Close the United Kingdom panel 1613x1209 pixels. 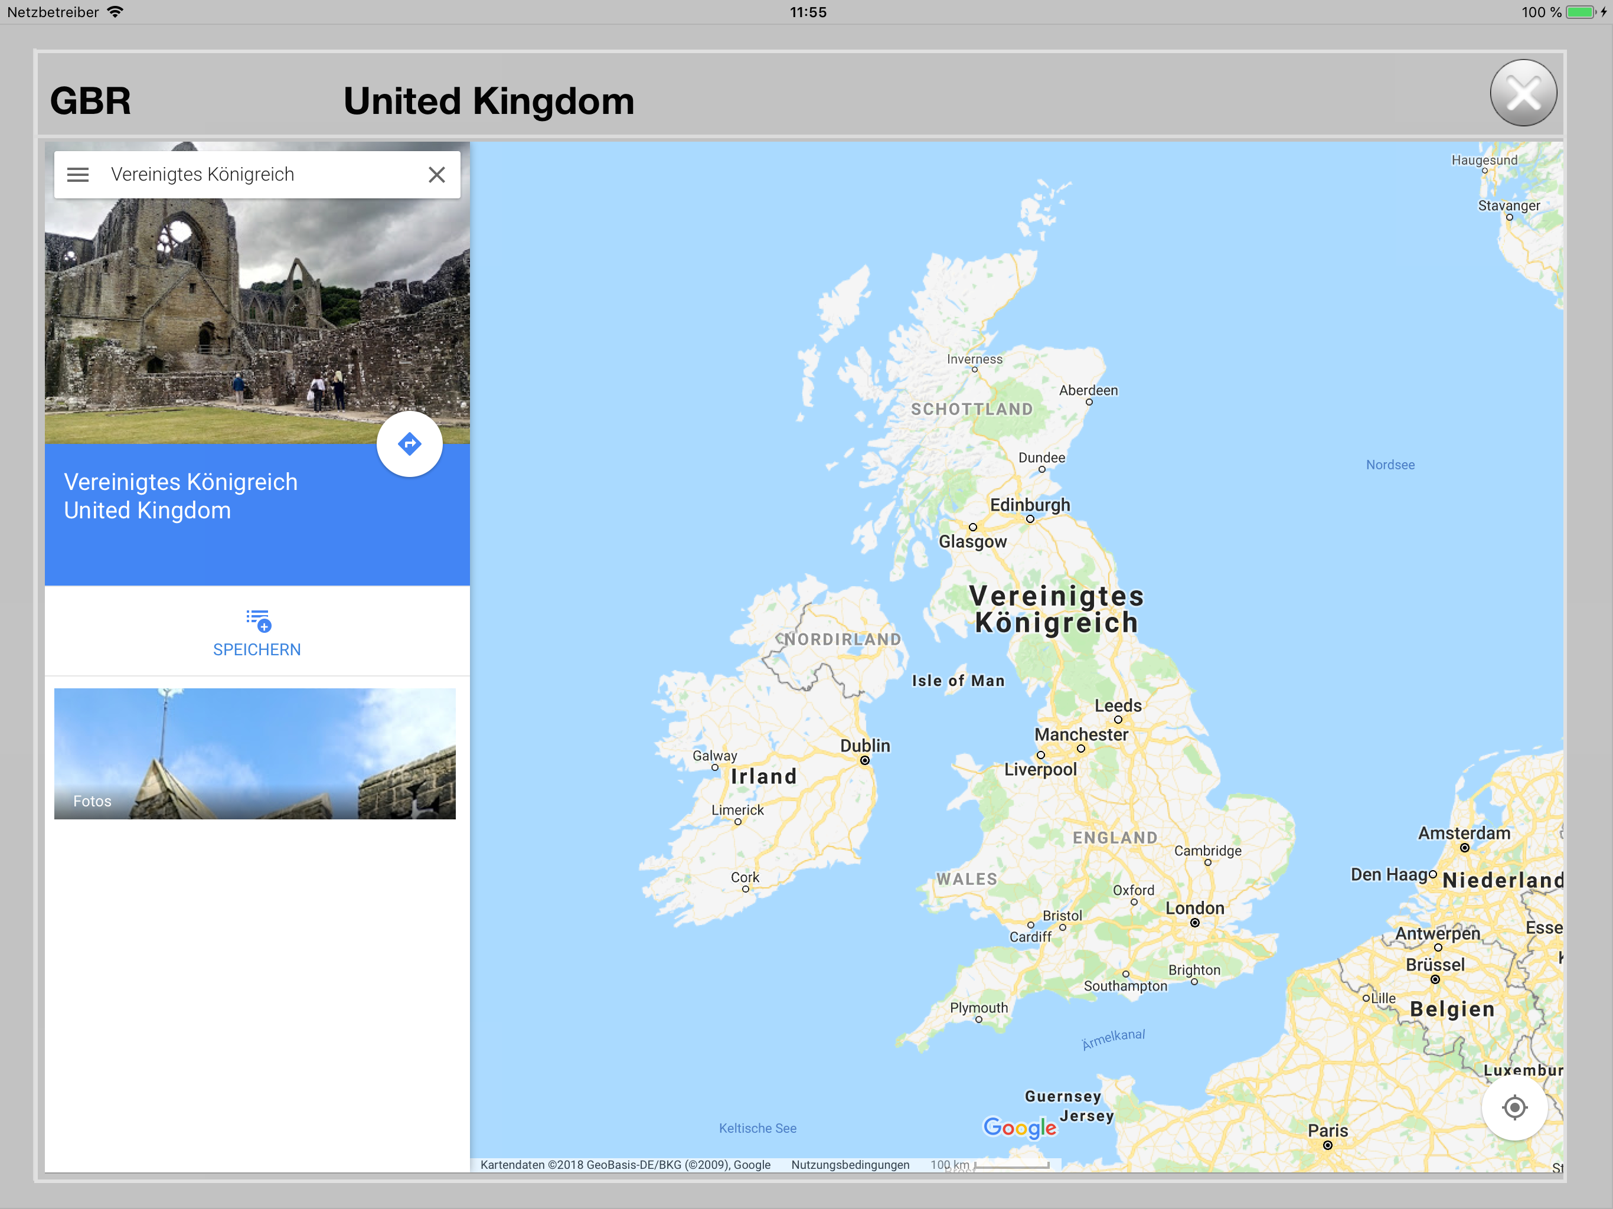[x=1523, y=93]
